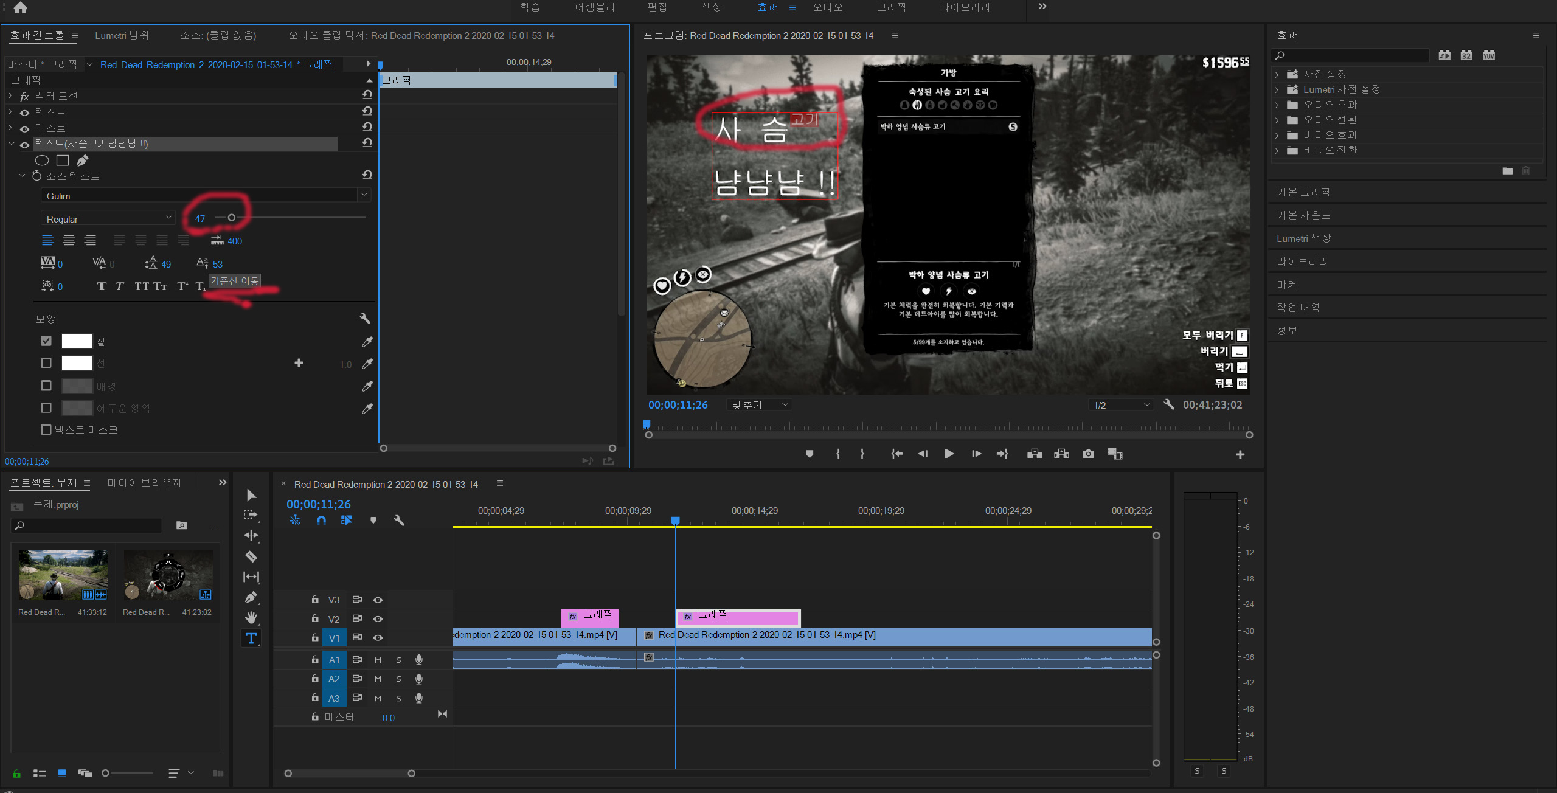The width and height of the screenshot is (1557, 793).
Task: Open the 기본 그래픽 panel
Action: click(x=1303, y=192)
